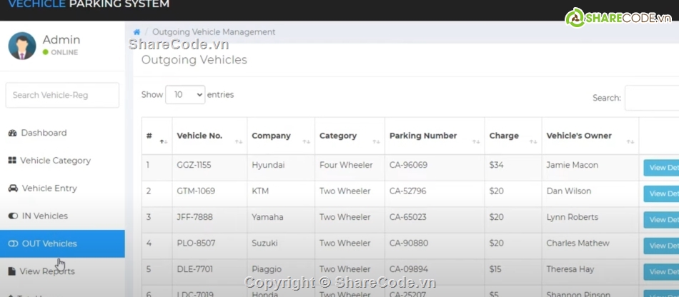Screen dimensions: 679x297
Task: Sort by Vehicle's Owner column arrows
Action: pyautogui.click(x=630, y=141)
